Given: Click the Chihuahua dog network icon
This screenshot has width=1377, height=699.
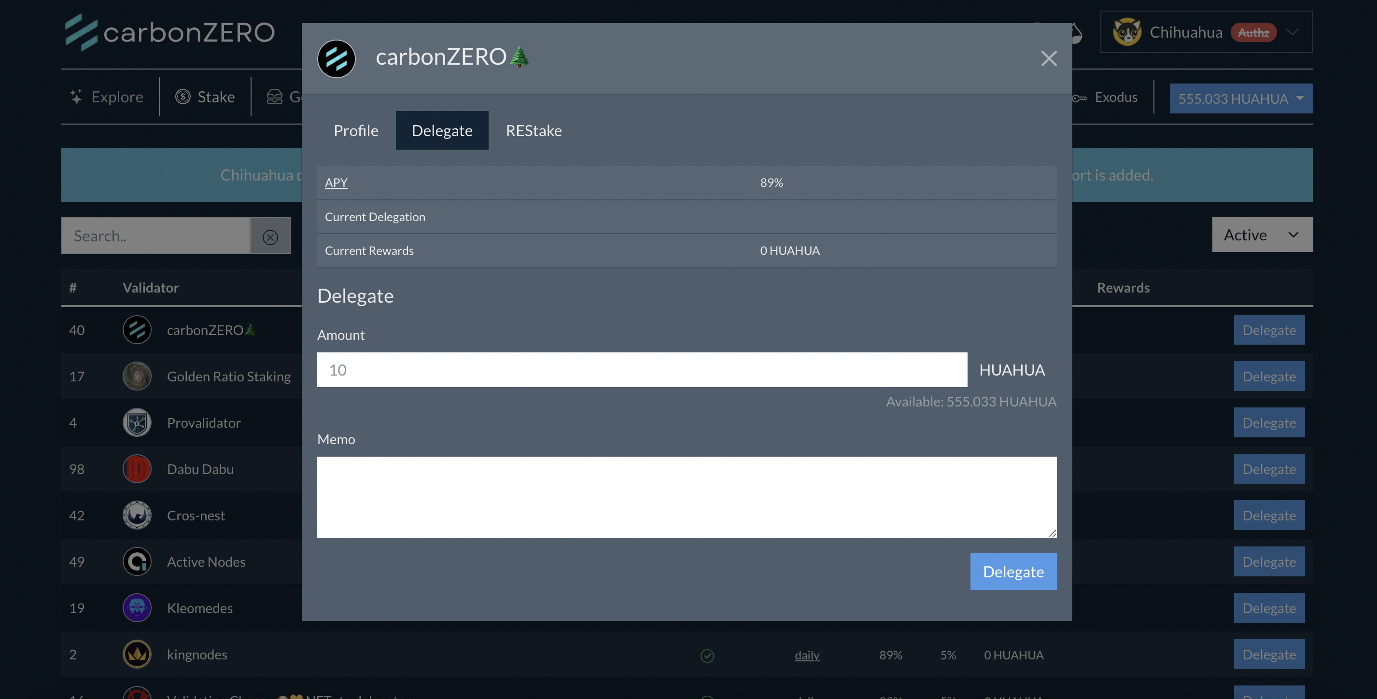Looking at the screenshot, I should [x=1126, y=32].
